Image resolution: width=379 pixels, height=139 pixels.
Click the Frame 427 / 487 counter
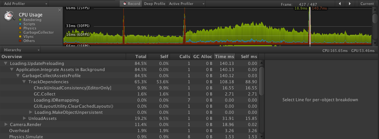[299, 4]
